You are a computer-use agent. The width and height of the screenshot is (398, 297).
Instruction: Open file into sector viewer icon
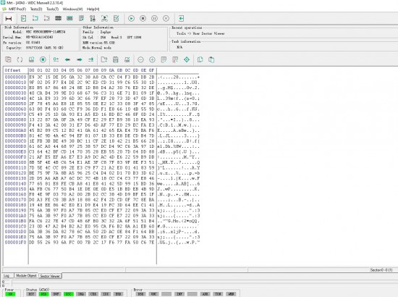coord(103,59)
